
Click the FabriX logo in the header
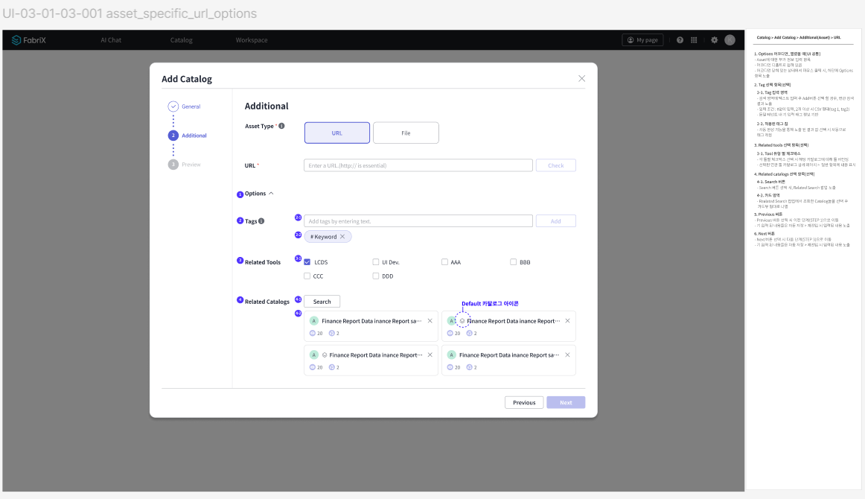coord(29,39)
